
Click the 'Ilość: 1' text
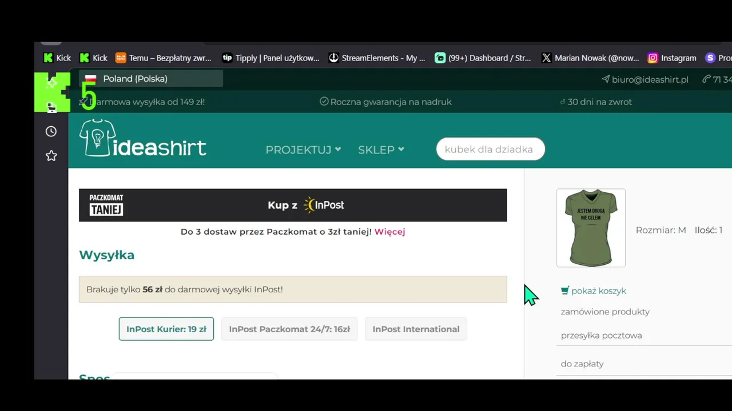tap(709, 230)
